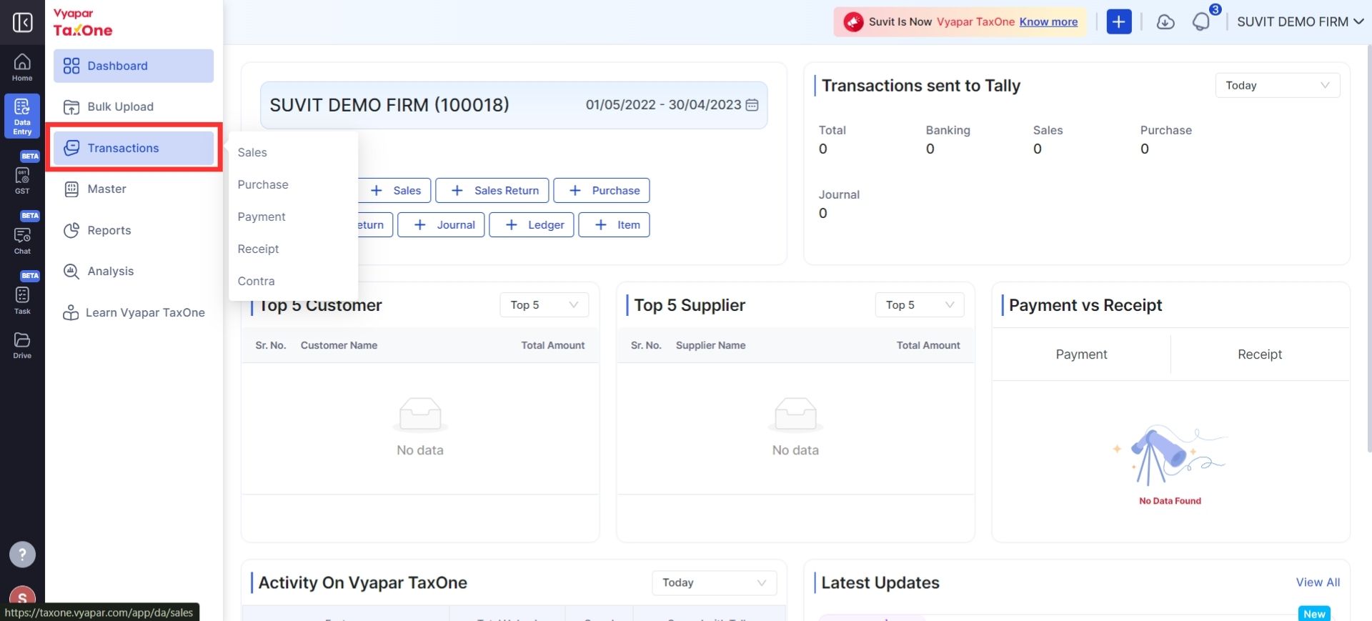Screen dimensions: 1372x621
Task: Click the help question mark icon
Action: click(x=22, y=555)
